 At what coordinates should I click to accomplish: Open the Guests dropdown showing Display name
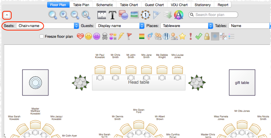120,26
